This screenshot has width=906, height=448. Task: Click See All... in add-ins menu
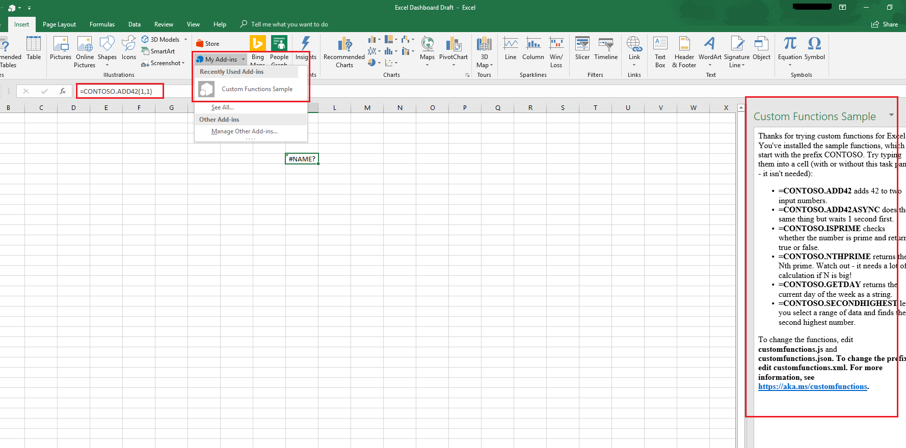pyautogui.click(x=223, y=107)
